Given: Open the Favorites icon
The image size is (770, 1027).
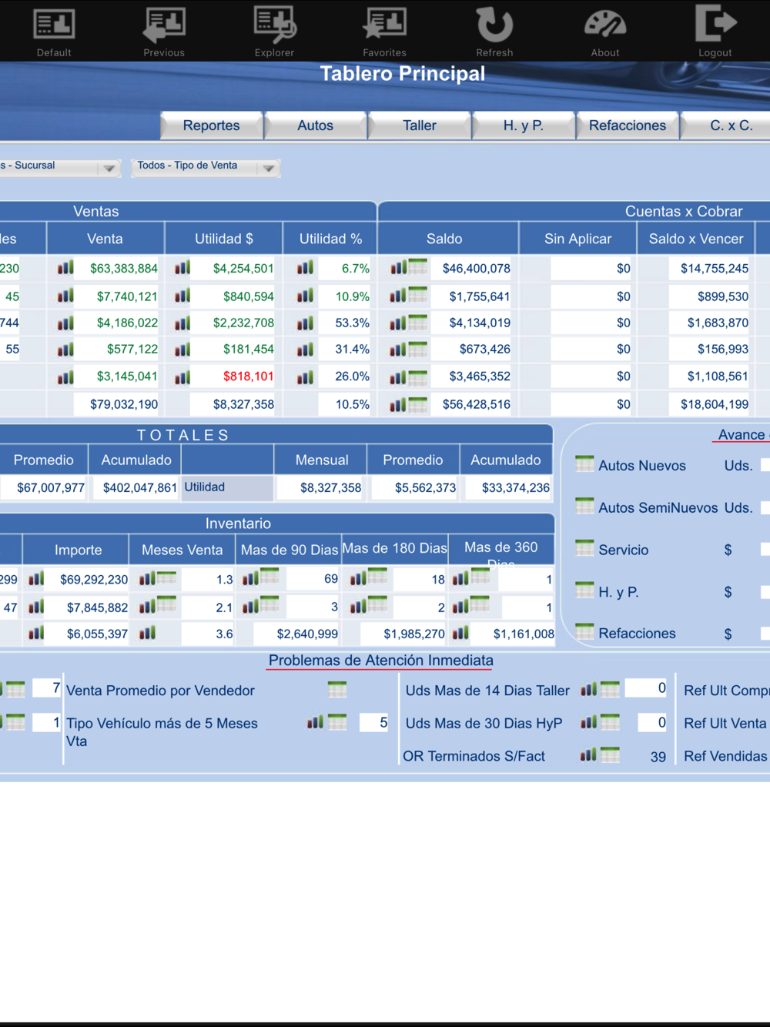Looking at the screenshot, I should click(384, 31).
